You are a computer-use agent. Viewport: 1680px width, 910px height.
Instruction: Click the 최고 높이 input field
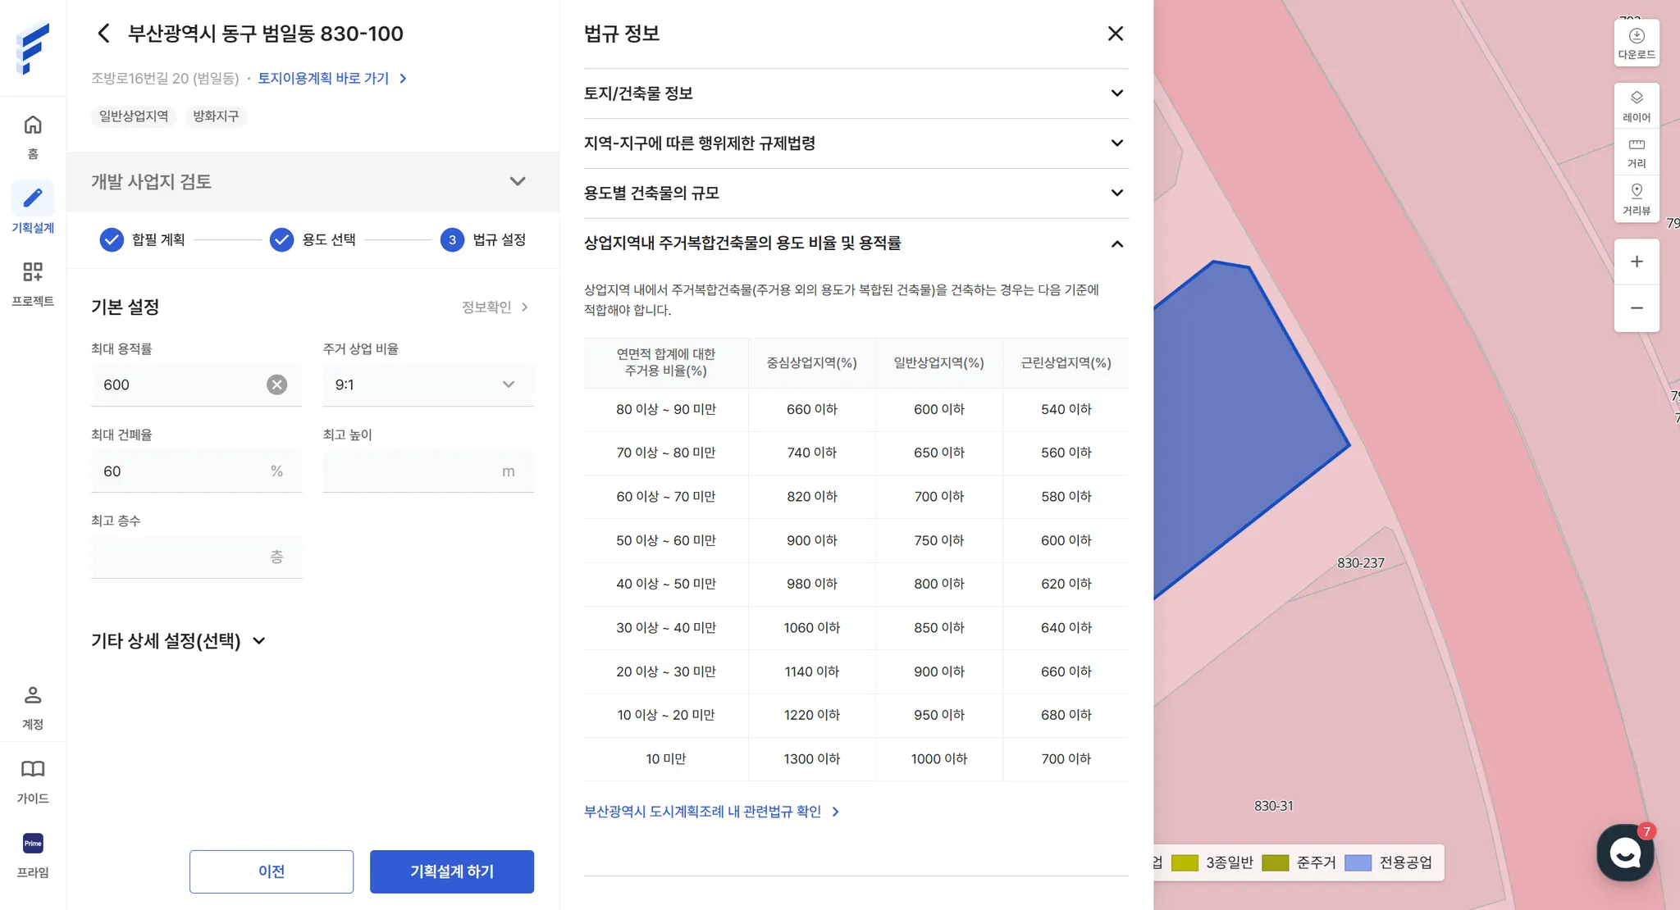(410, 471)
